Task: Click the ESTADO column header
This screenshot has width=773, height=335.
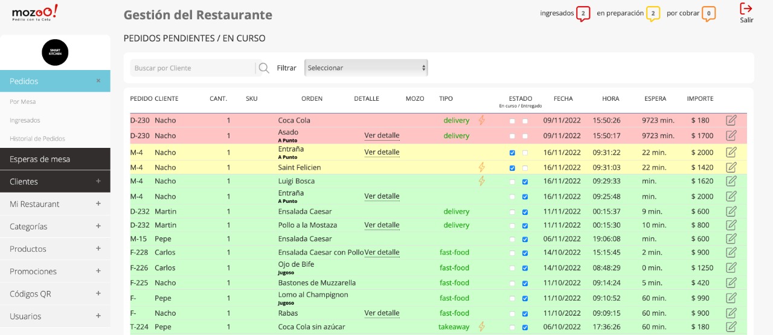Action: (521, 98)
